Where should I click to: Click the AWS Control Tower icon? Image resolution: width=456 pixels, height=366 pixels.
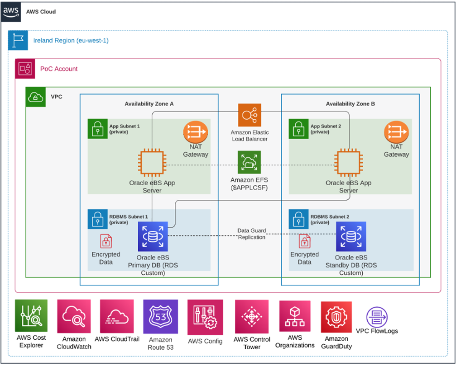[252, 317]
